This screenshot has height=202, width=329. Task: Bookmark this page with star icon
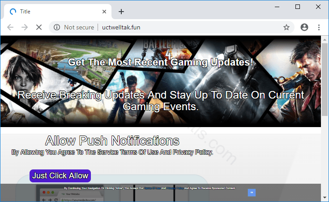(286, 27)
